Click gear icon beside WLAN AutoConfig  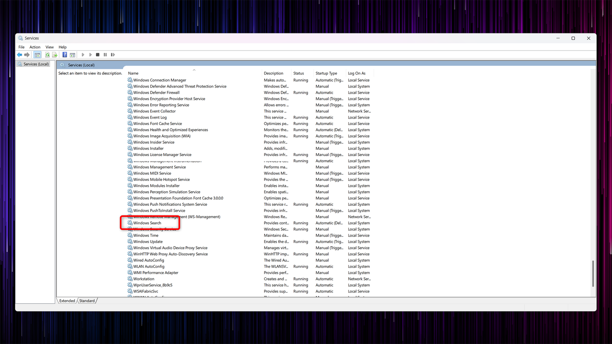point(130,266)
